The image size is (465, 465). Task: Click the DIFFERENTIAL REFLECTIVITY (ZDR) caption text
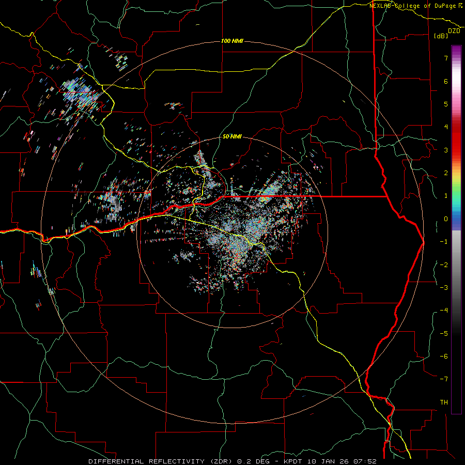click(x=161, y=461)
